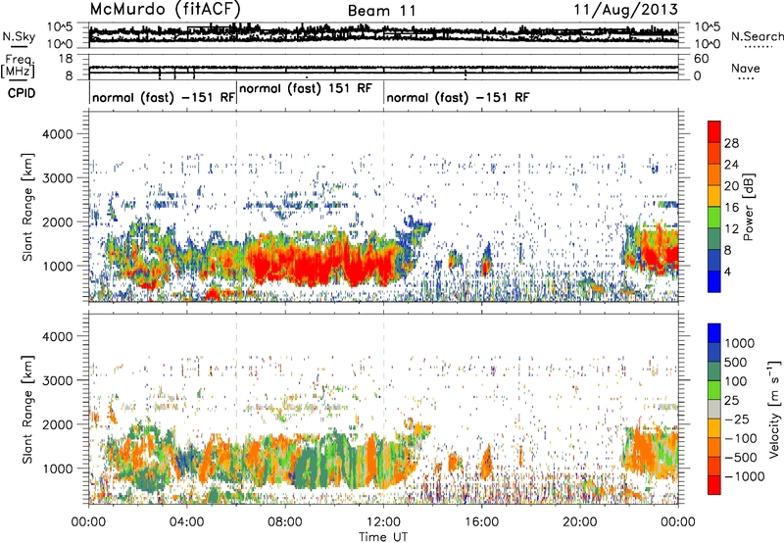Image resolution: width=784 pixels, height=543 pixels.
Task: Click the '20' value on power colorbar
Action: [731, 186]
